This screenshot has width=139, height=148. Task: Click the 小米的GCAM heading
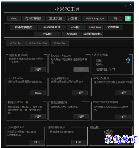click(x=16, y=127)
